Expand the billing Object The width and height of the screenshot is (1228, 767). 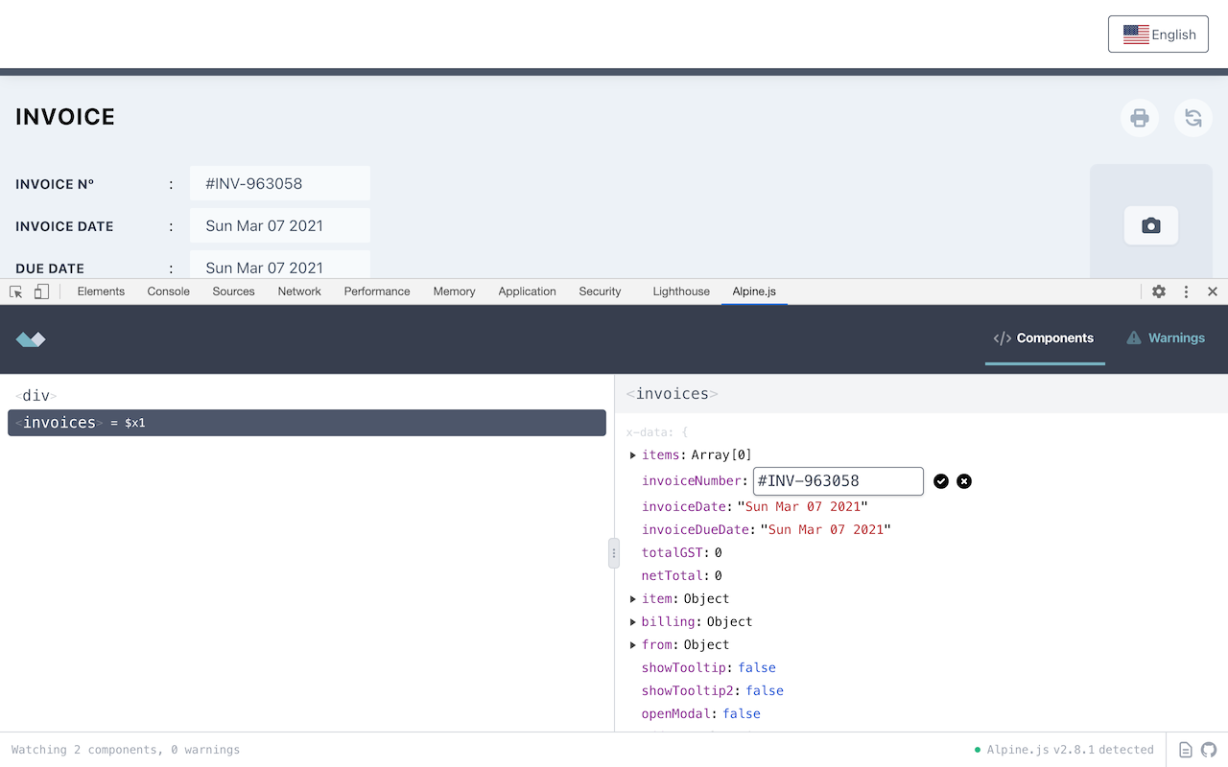632,621
